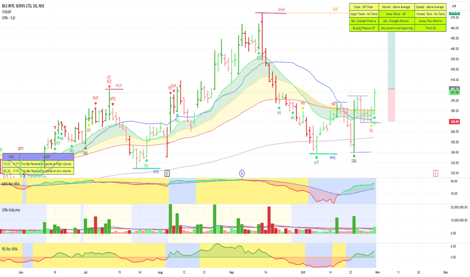
Task: Click the 'Immed. Tend - No Trend' cell
Action: [430, 14]
